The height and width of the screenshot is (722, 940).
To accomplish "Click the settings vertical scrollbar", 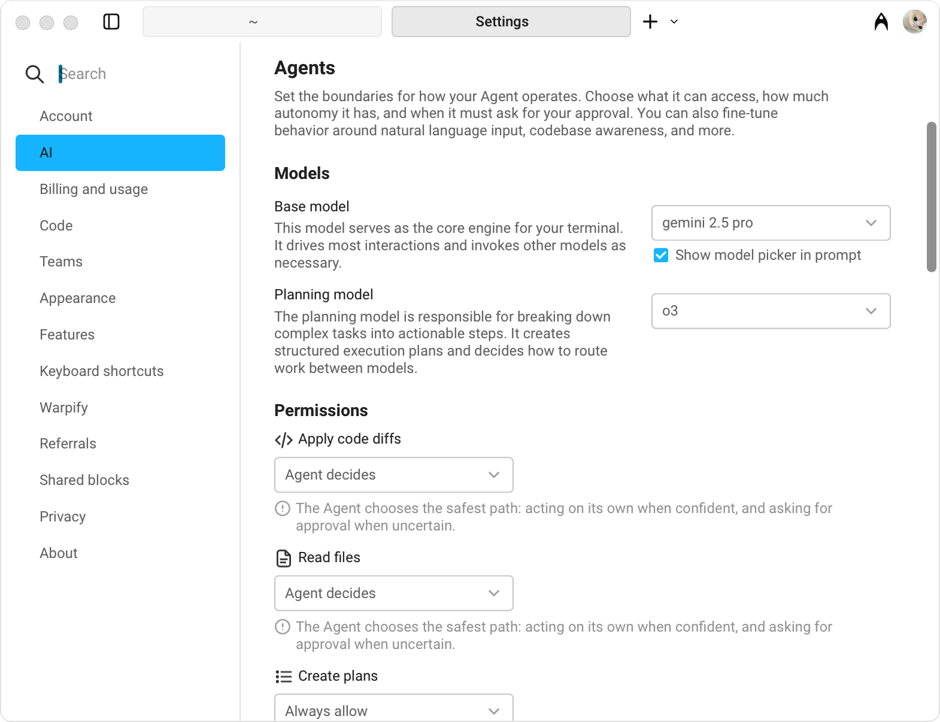I will 931,198.
